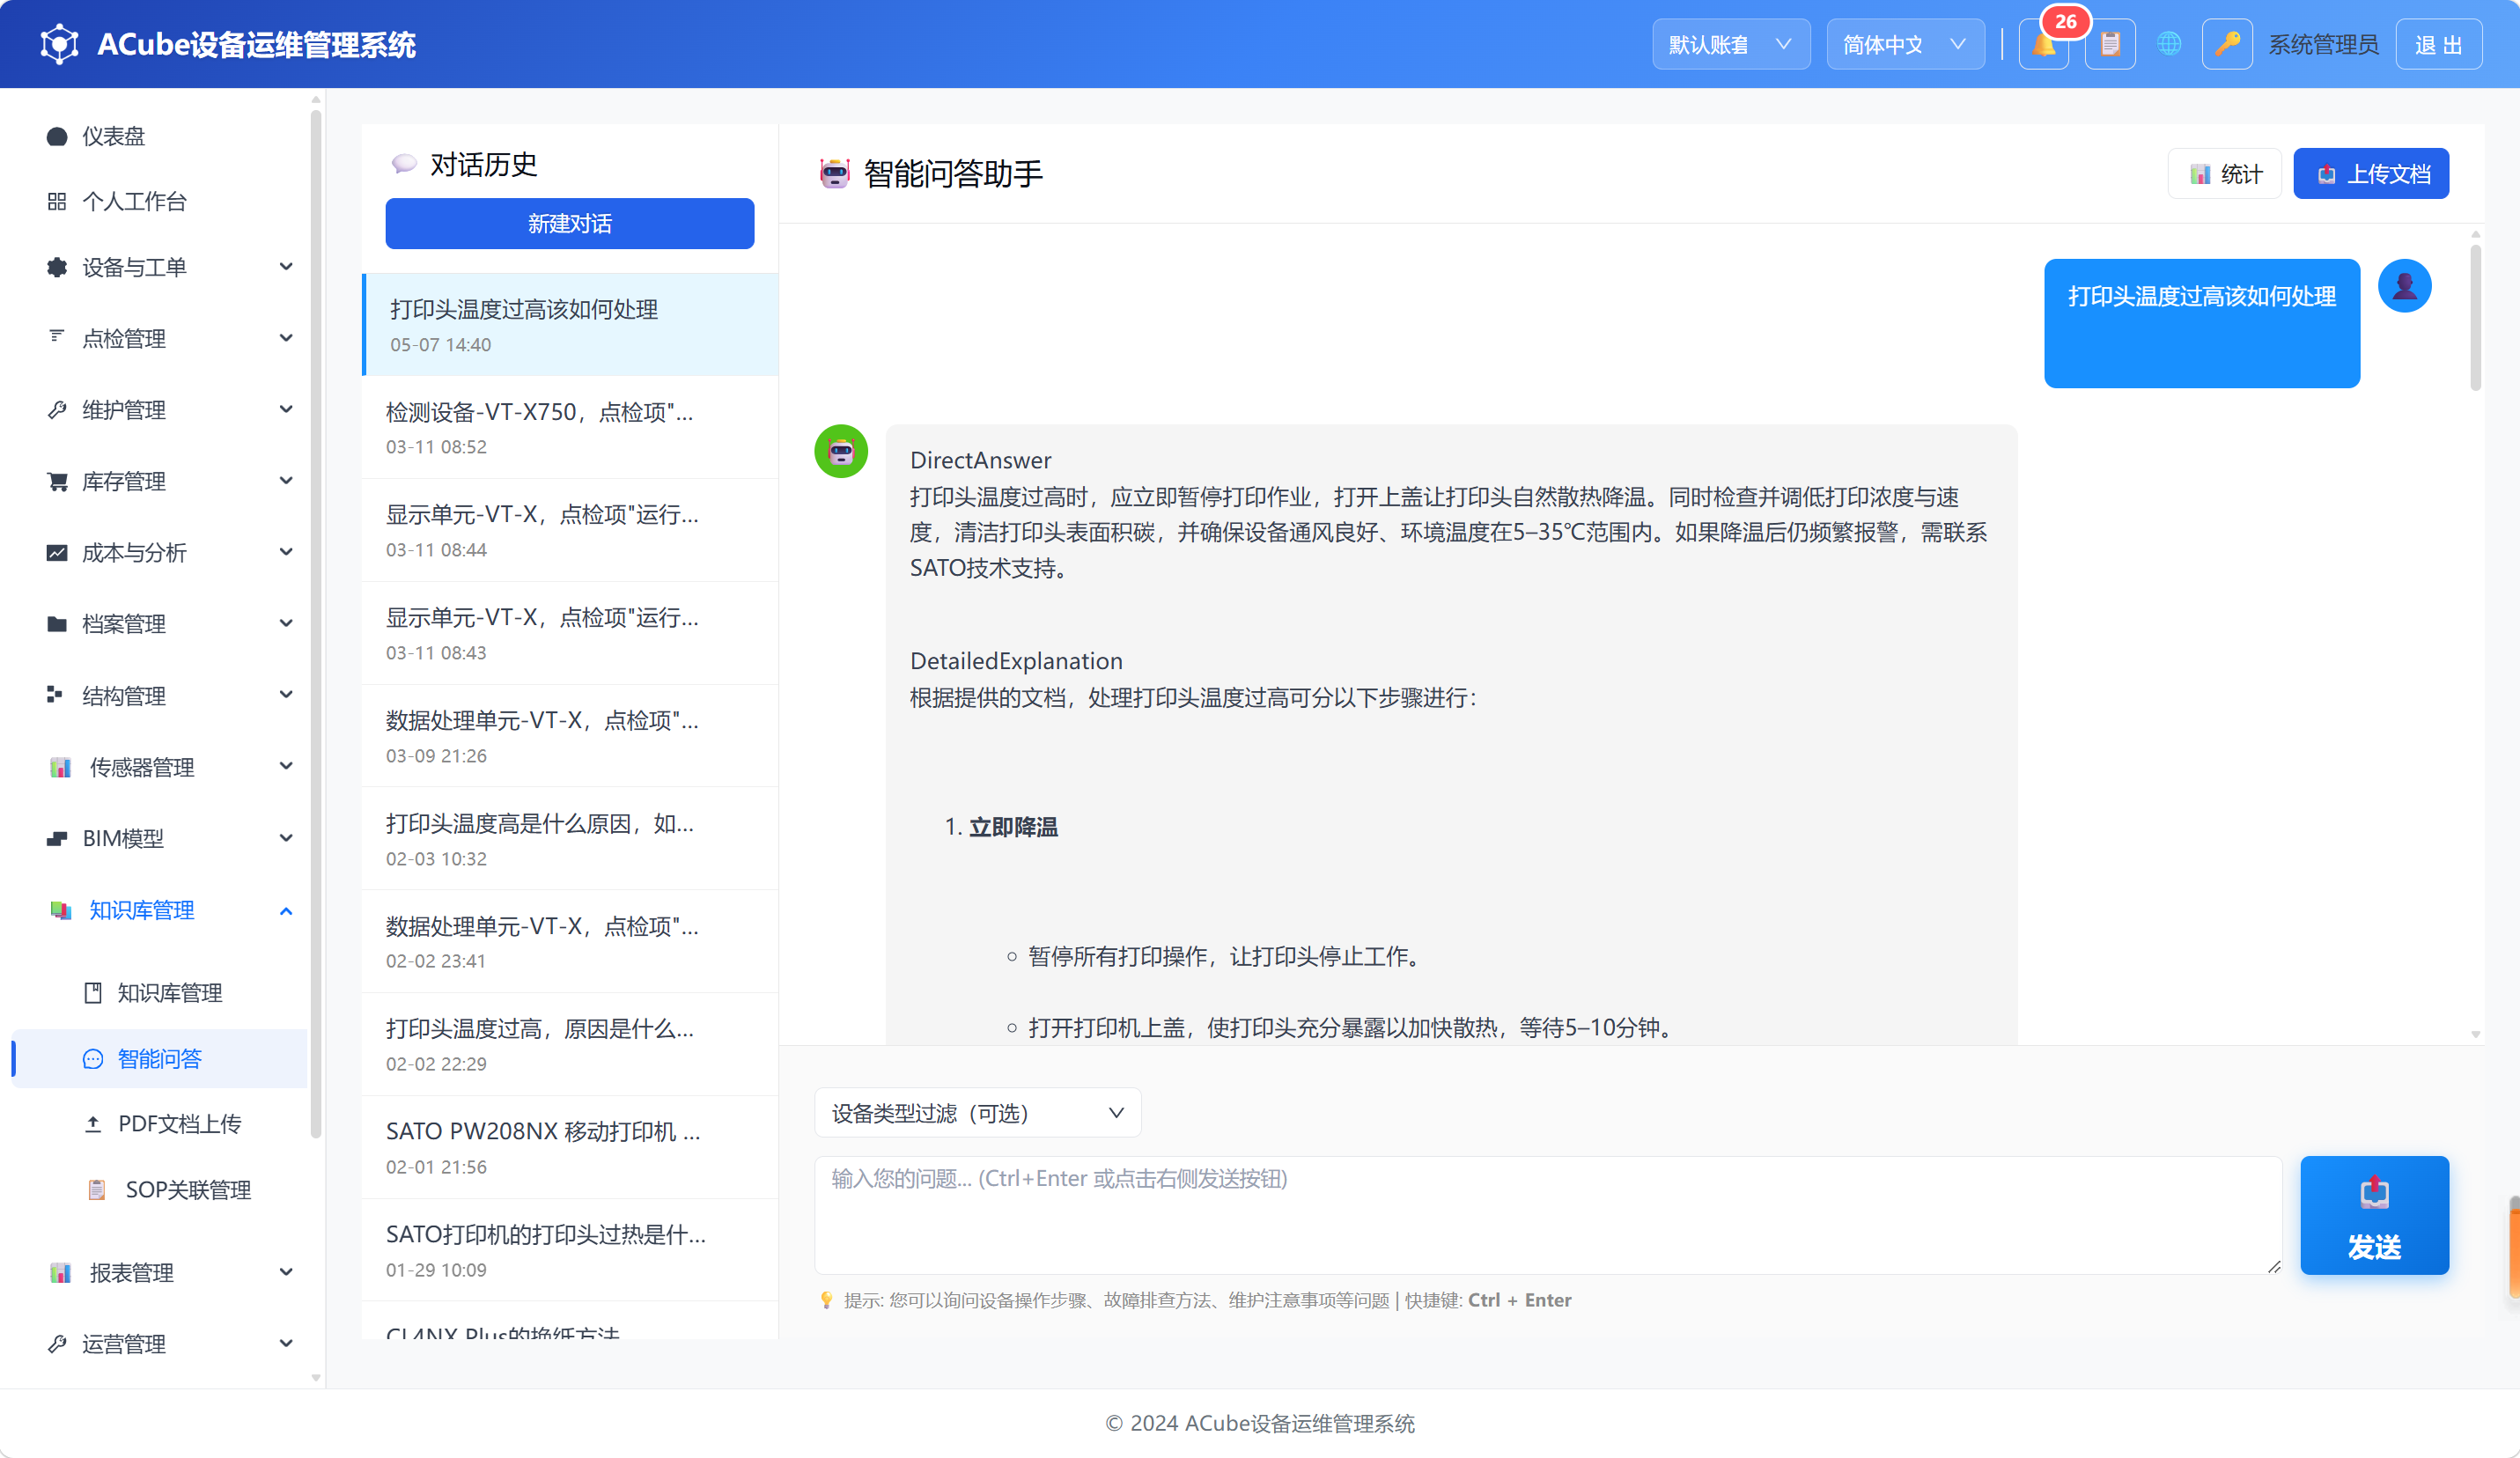Viewport: 2520px width, 1458px height.
Task: Select 智能问答 in the sidebar
Action: pos(160,1059)
